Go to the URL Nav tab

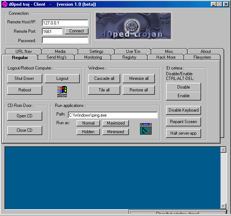(x=24, y=51)
